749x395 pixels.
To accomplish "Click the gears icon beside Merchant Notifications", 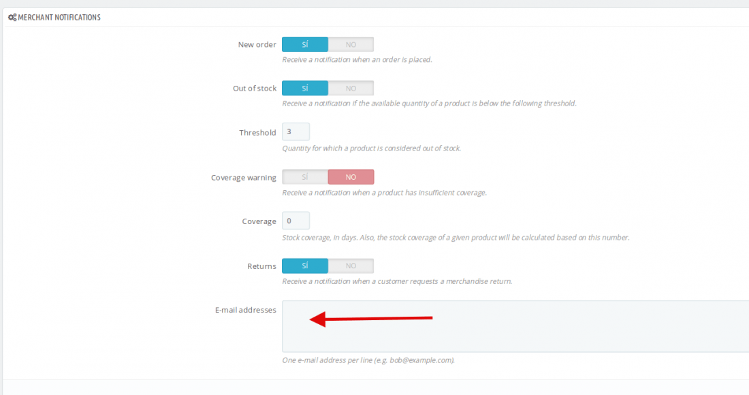I will [12, 17].
